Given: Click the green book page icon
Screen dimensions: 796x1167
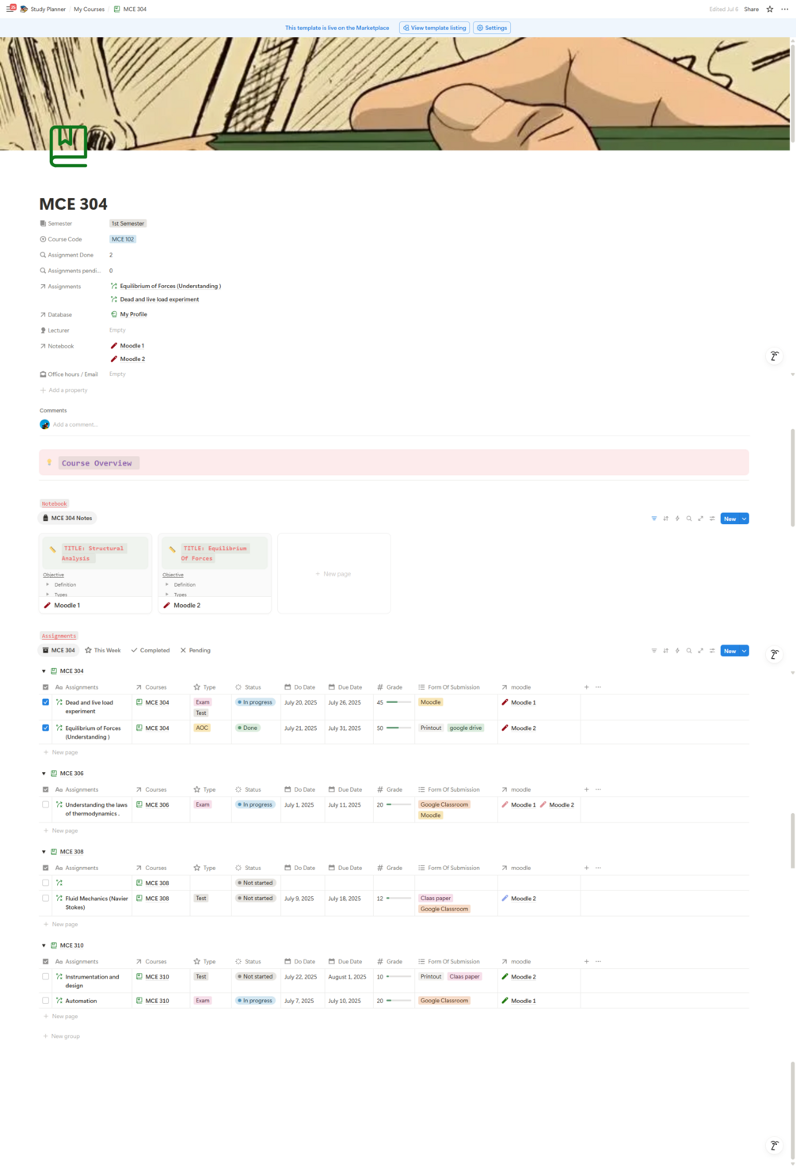Looking at the screenshot, I should click(69, 146).
